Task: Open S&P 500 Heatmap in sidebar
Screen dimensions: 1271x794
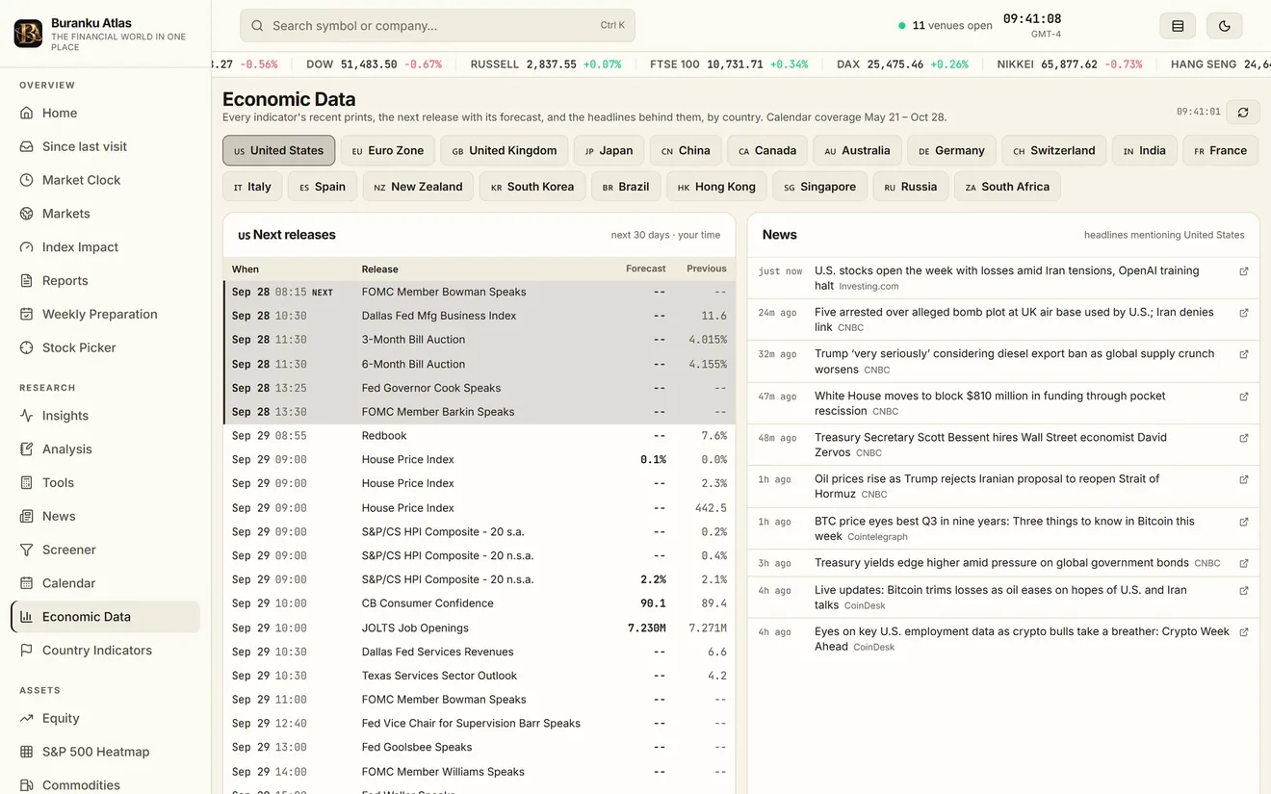Action: 105,752
